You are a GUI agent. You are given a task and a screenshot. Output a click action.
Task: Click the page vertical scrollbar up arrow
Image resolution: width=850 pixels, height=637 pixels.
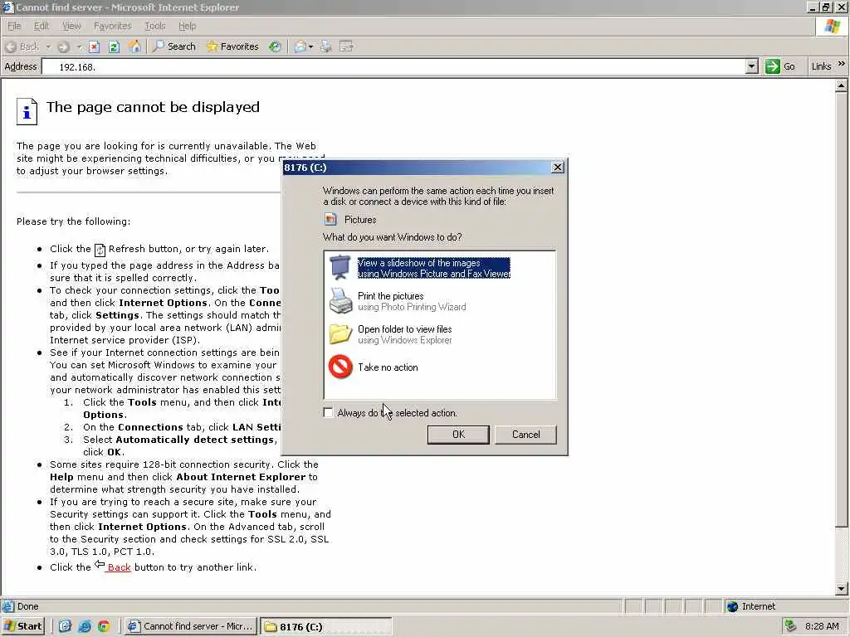click(842, 85)
